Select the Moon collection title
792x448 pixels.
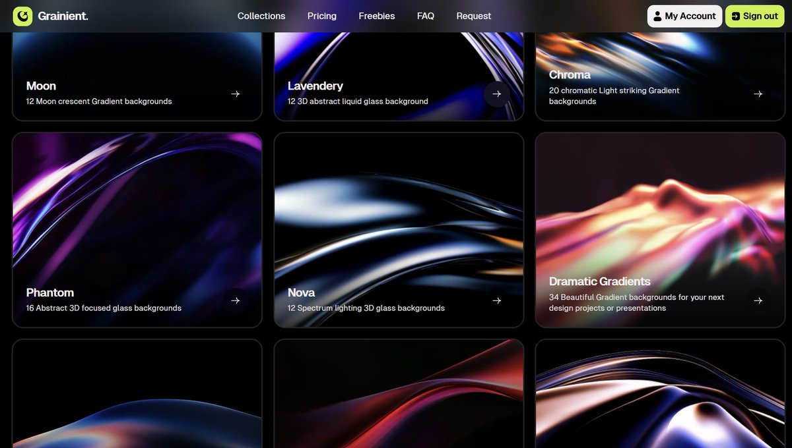coord(41,86)
